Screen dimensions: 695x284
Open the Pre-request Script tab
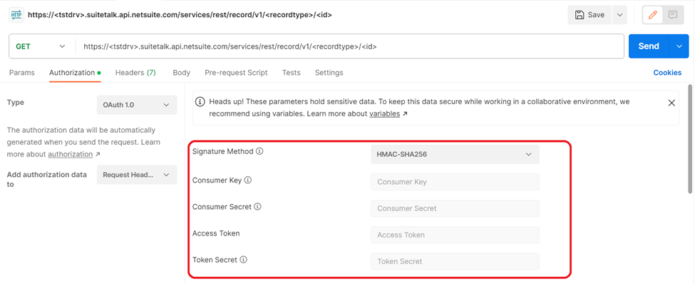tap(236, 73)
